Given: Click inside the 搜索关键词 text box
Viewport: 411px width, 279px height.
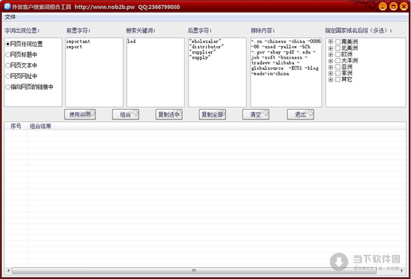Looking at the screenshot, I should coord(155,72).
